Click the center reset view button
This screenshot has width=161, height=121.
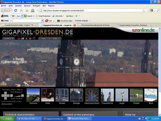click(x=6, y=96)
